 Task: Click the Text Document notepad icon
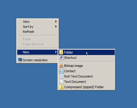(x=61, y=82)
